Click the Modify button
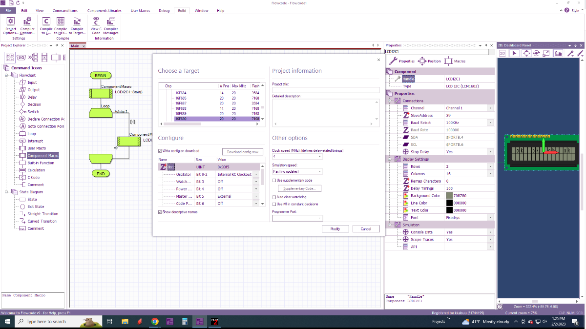 tap(335, 228)
